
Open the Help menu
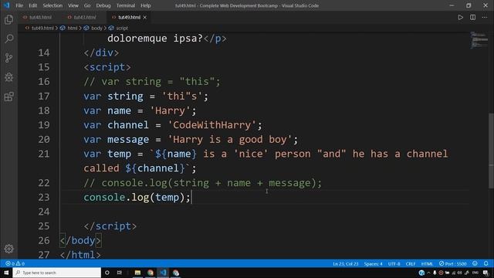146,5
